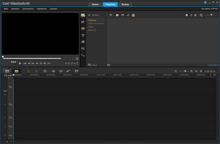Zoom in the timeline

pos(191,71)
